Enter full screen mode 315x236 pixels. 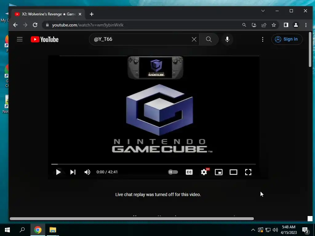[x=248, y=172]
